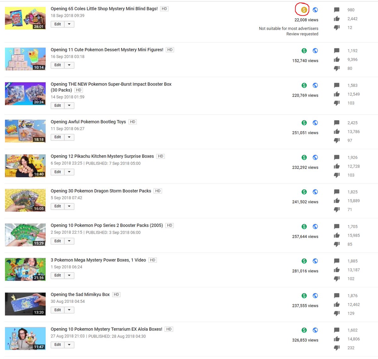Click dislike count 129 on Sad Mimikyu Box
Viewport: 378px width, 359px height.
[x=351, y=314]
